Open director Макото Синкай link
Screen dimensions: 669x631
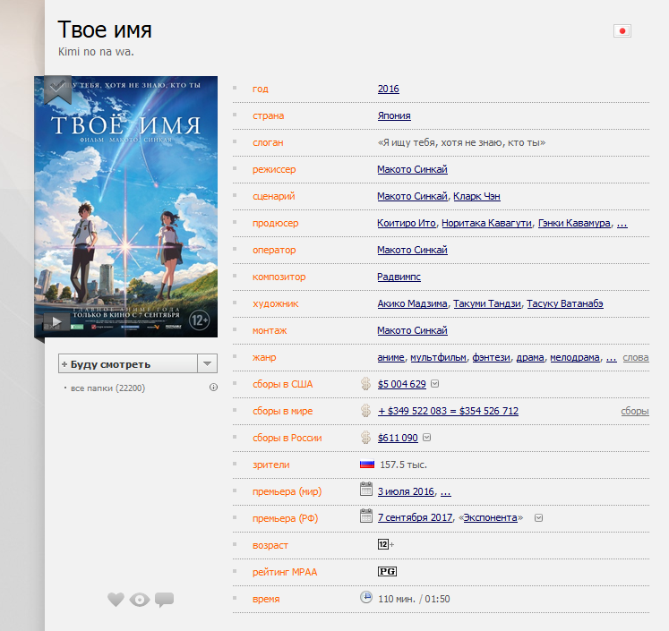coord(412,169)
